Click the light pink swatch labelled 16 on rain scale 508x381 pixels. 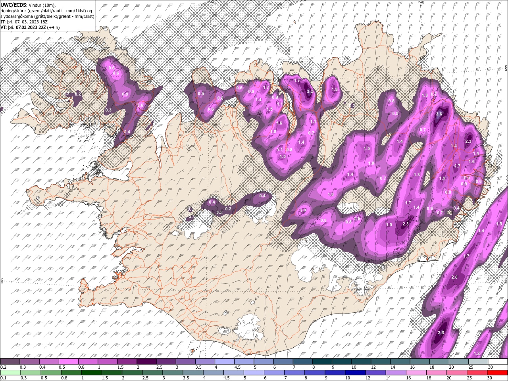pyautogui.click(x=416, y=373)
